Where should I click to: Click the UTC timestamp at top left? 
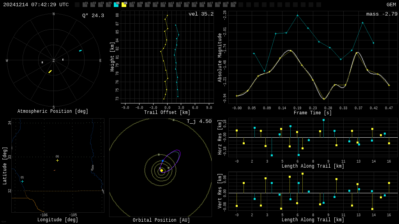(x=36, y=5)
